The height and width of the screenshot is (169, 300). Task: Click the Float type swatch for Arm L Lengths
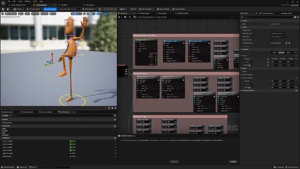pos(71,141)
